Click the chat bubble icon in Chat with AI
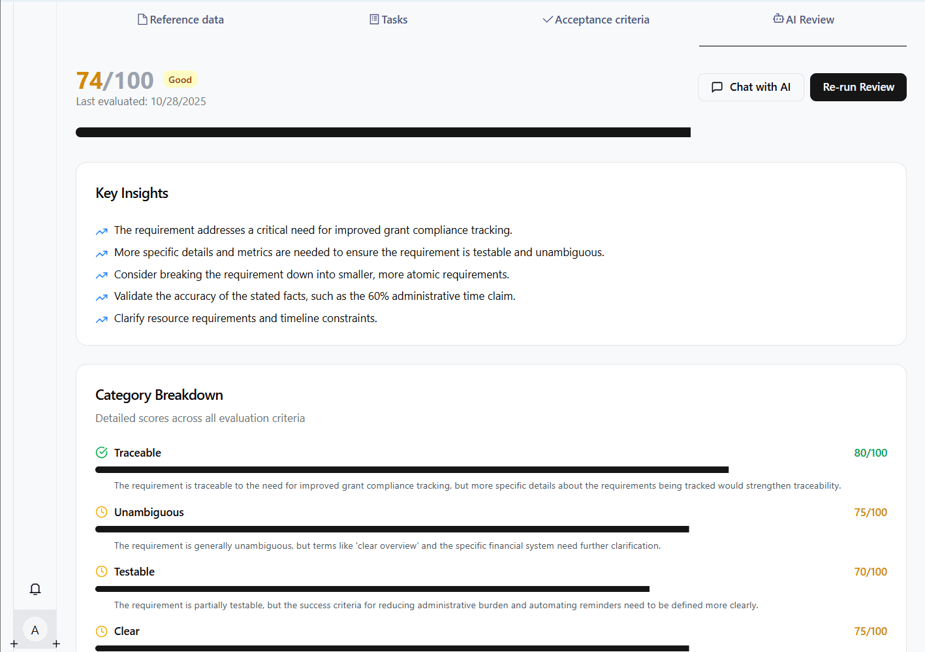This screenshot has width=925, height=652. pos(717,87)
